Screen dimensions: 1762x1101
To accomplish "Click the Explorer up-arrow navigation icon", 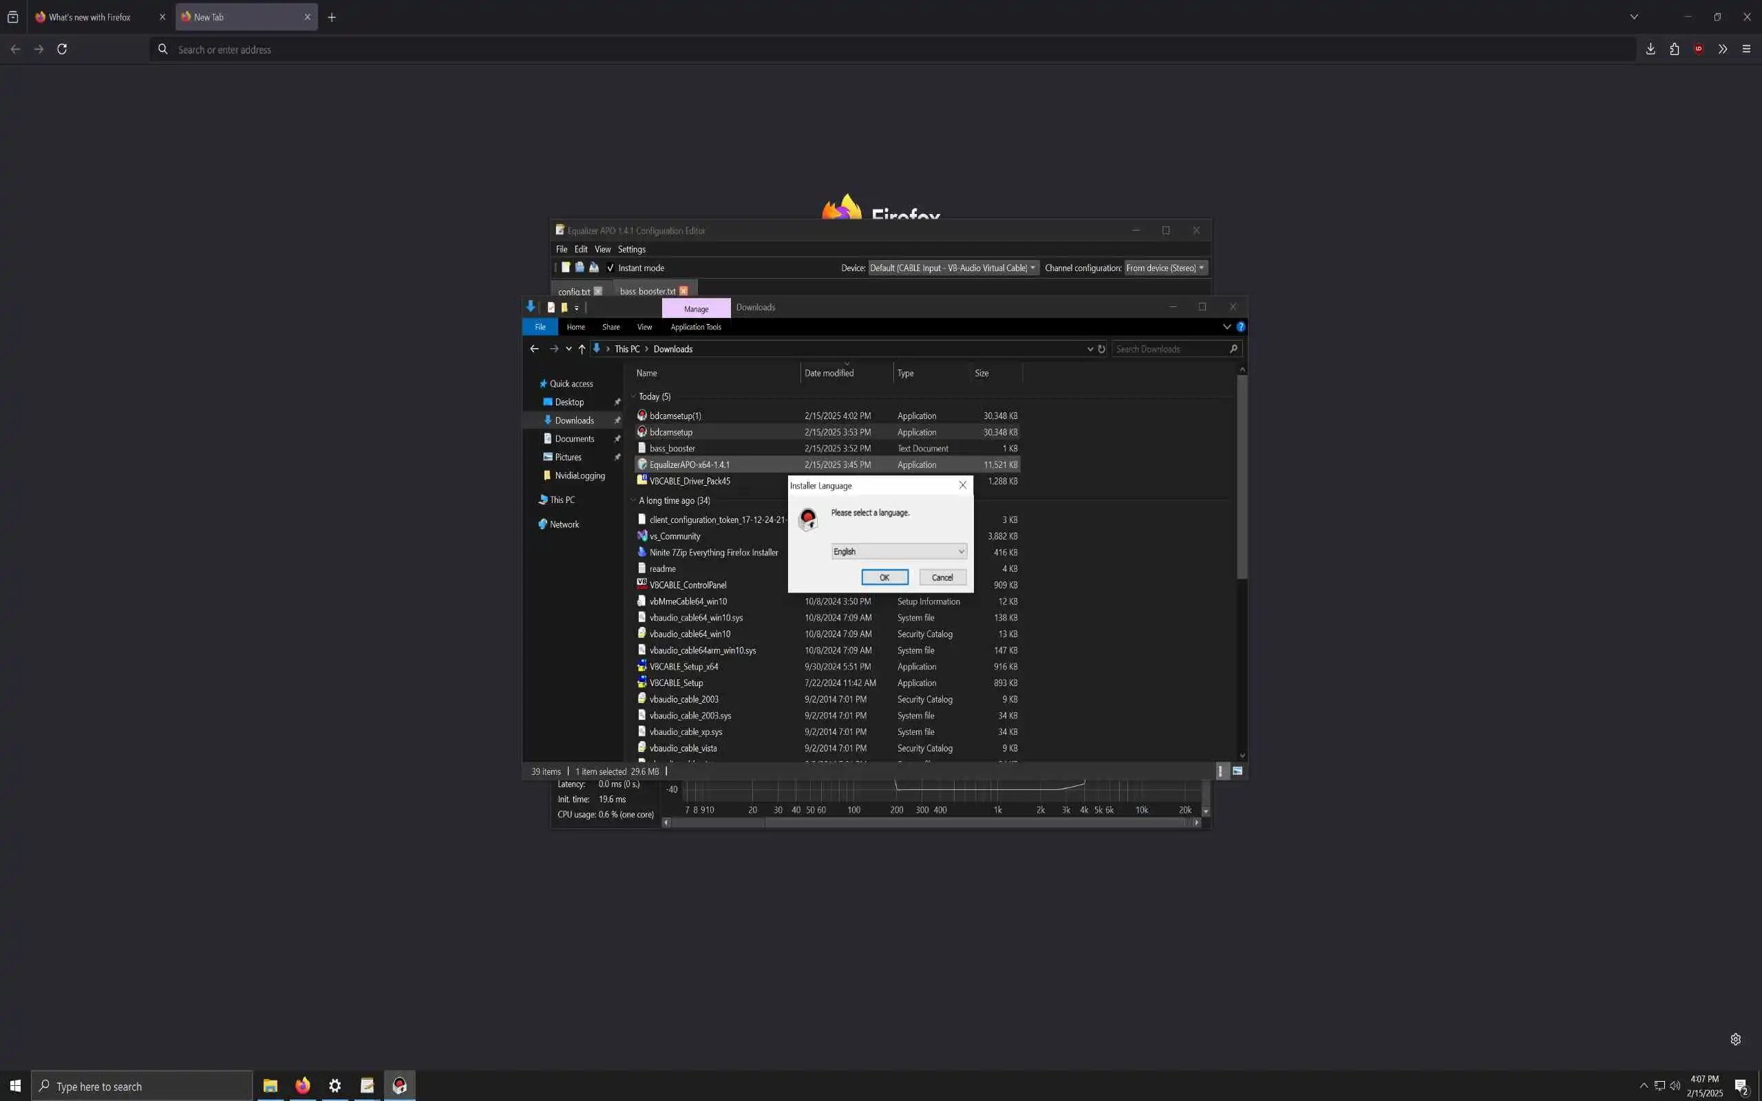I will point(582,349).
